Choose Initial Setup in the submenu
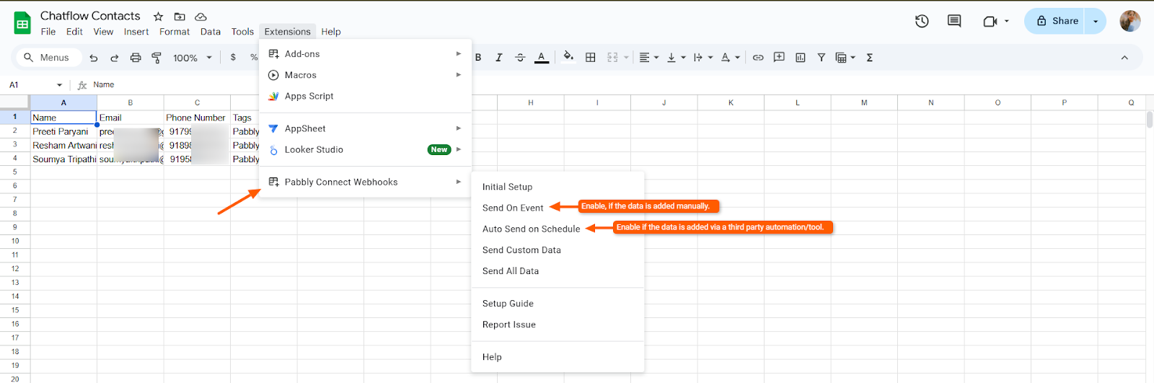1154x383 pixels. [558, 187]
